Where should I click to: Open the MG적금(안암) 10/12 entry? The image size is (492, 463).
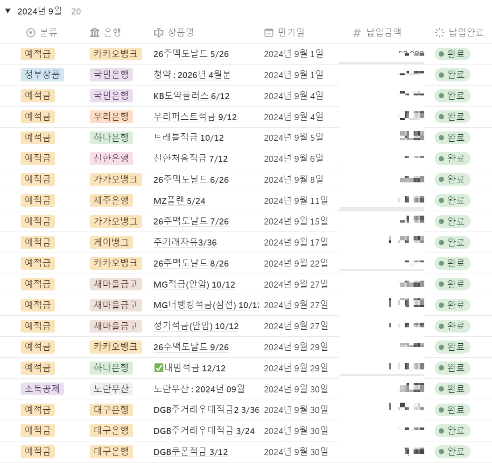(x=194, y=284)
